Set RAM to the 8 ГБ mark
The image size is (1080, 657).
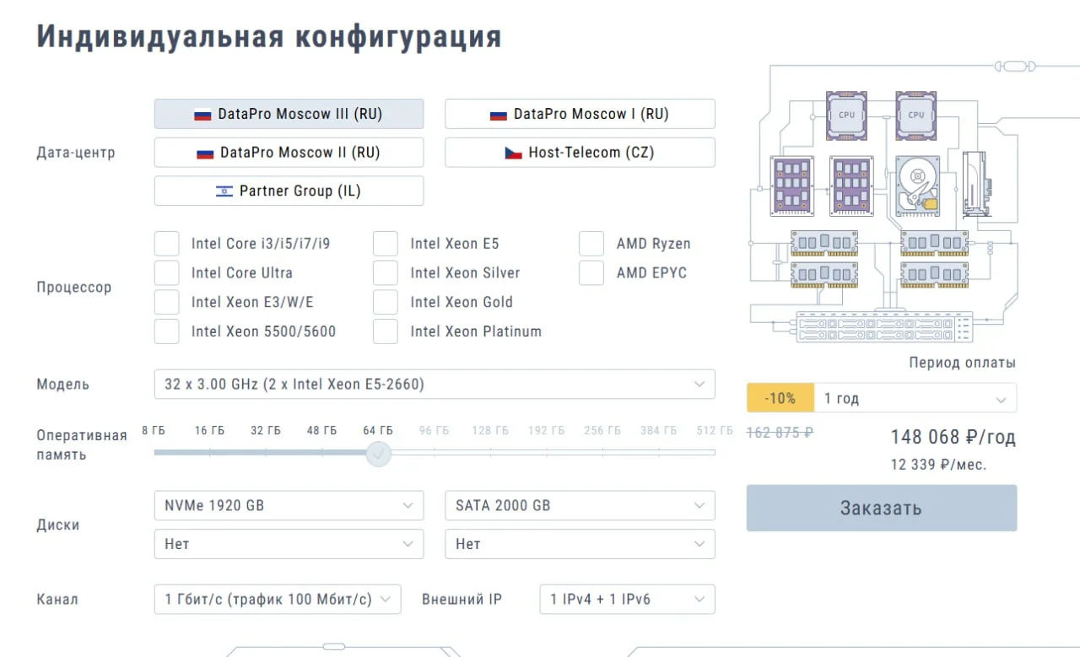[154, 431]
